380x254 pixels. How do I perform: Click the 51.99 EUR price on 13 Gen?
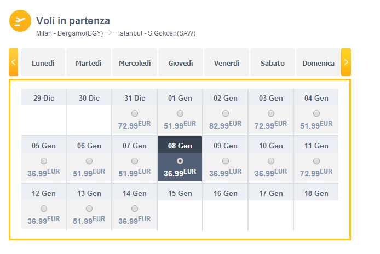[89, 220]
